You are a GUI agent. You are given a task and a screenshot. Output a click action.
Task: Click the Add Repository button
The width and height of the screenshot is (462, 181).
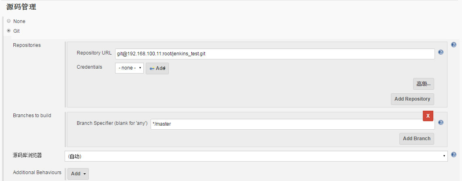pyautogui.click(x=412, y=99)
